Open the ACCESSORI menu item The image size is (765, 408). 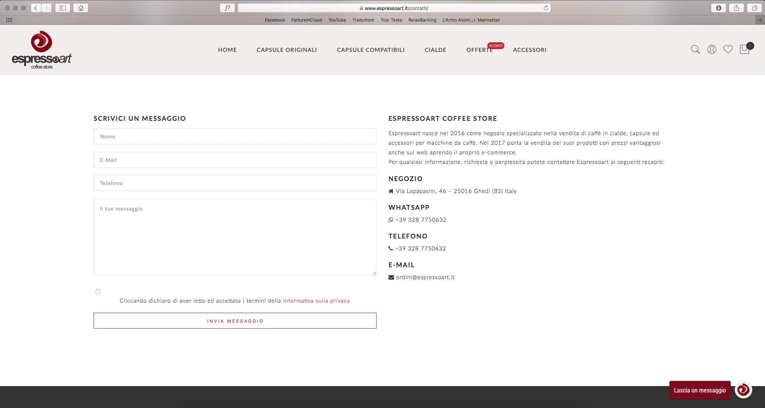click(x=530, y=50)
